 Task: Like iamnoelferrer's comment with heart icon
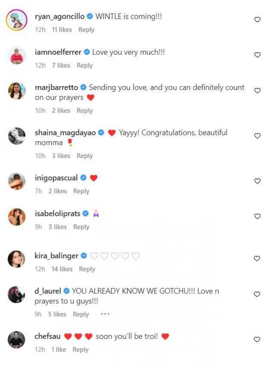257,55
